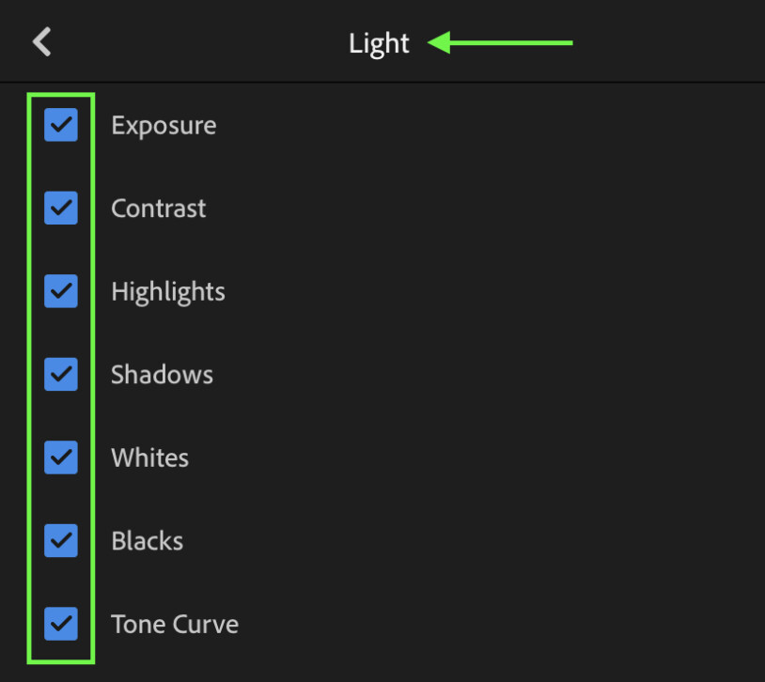Go back using the left chevron
This screenshot has width=765, height=682.
tap(42, 42)
